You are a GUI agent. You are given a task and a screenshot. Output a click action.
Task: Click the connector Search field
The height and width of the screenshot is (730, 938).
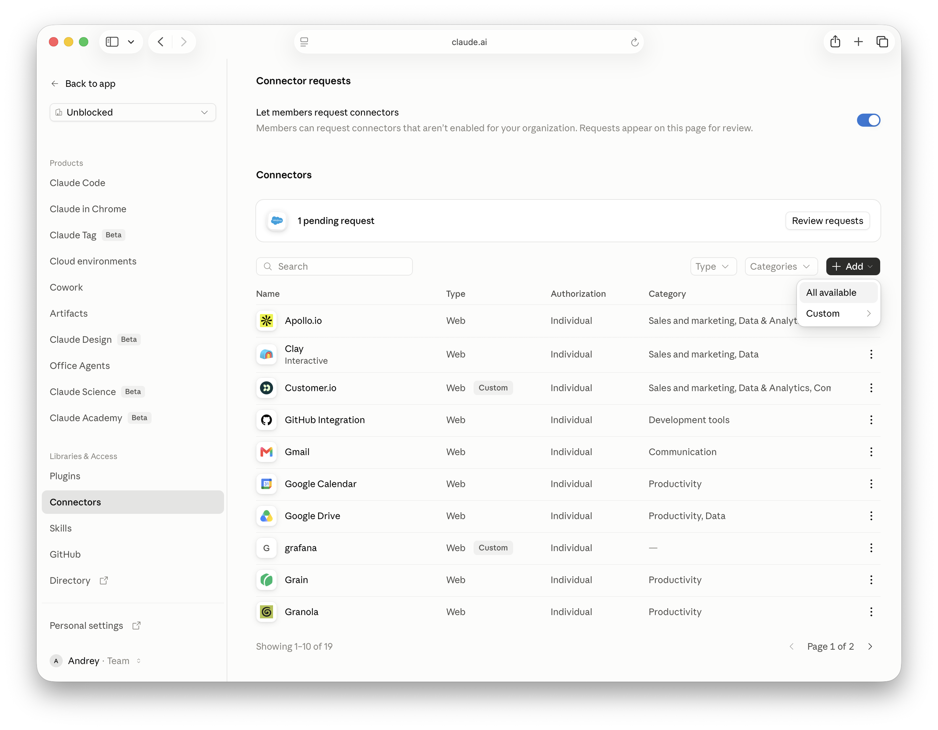click(334, 267)
